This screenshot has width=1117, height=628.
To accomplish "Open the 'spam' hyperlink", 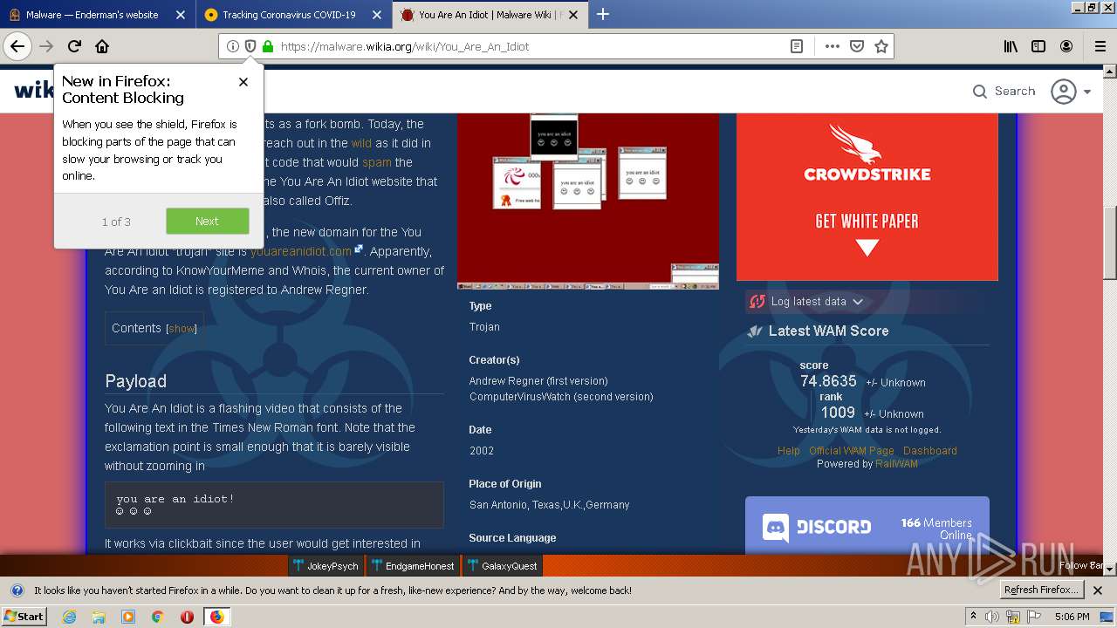I will 377,162.
